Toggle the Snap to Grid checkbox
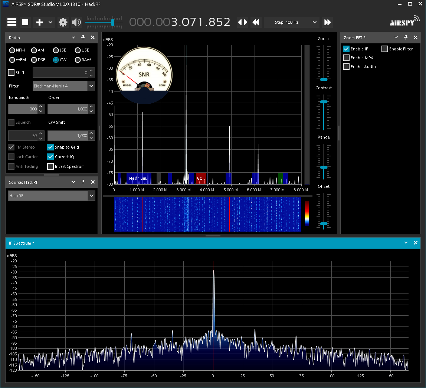Image resolution: width=426 pixels, height=388 pixels. click(50, 147)
